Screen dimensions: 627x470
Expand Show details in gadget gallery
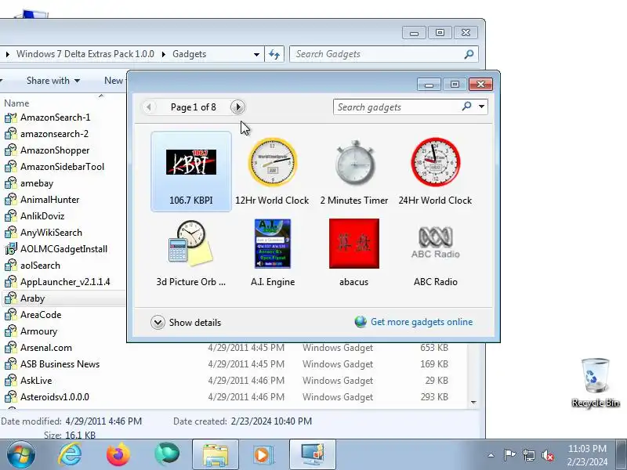[186, 323]
